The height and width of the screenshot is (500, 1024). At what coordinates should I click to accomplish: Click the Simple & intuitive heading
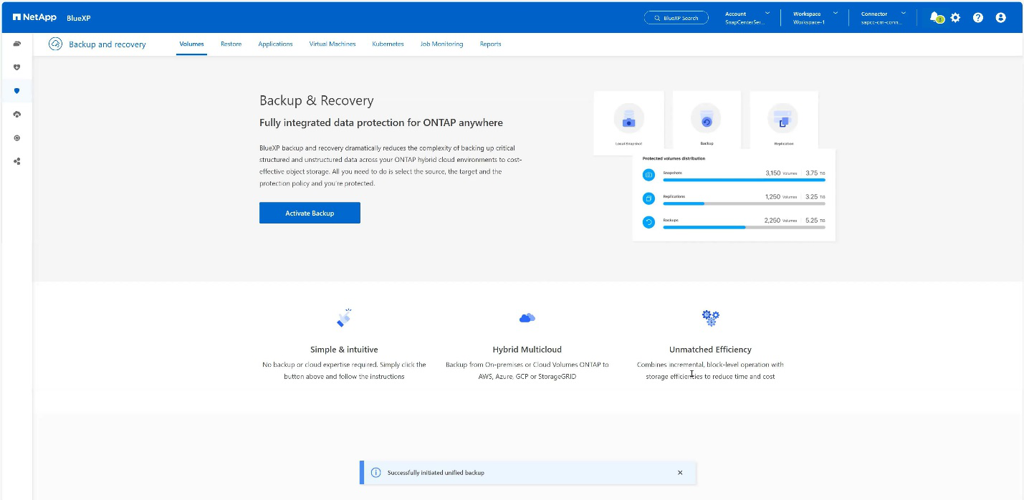click(x=344, y=350)
